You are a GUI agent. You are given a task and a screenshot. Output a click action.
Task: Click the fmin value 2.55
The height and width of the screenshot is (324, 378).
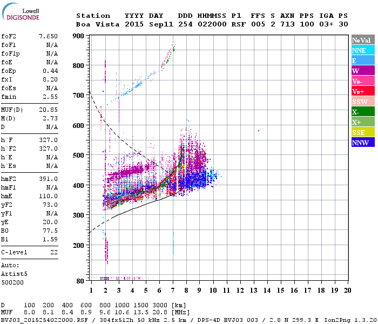(x=50, y=97)
